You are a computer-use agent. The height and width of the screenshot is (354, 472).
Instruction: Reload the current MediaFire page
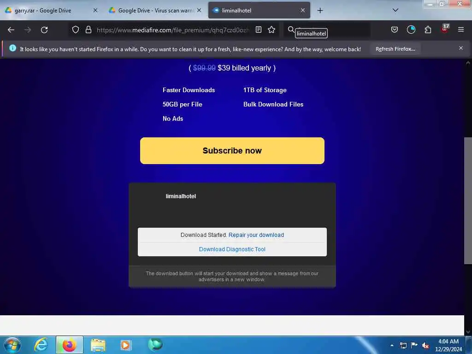coord(44,30)
